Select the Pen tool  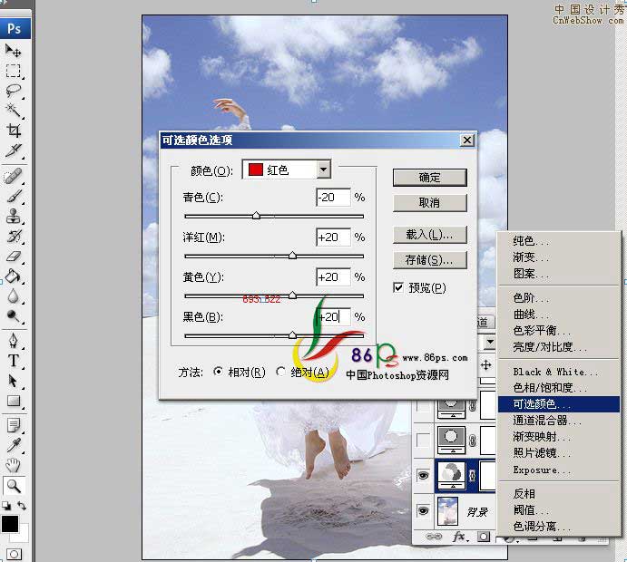pos(13,341)
